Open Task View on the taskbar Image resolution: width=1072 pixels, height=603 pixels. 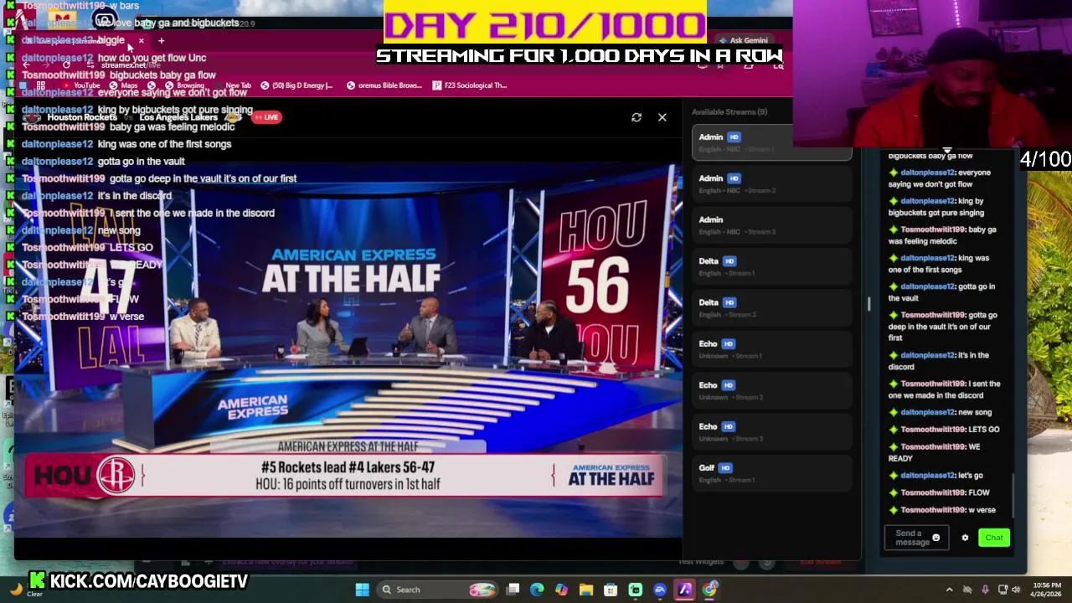(x=513, y=590)
